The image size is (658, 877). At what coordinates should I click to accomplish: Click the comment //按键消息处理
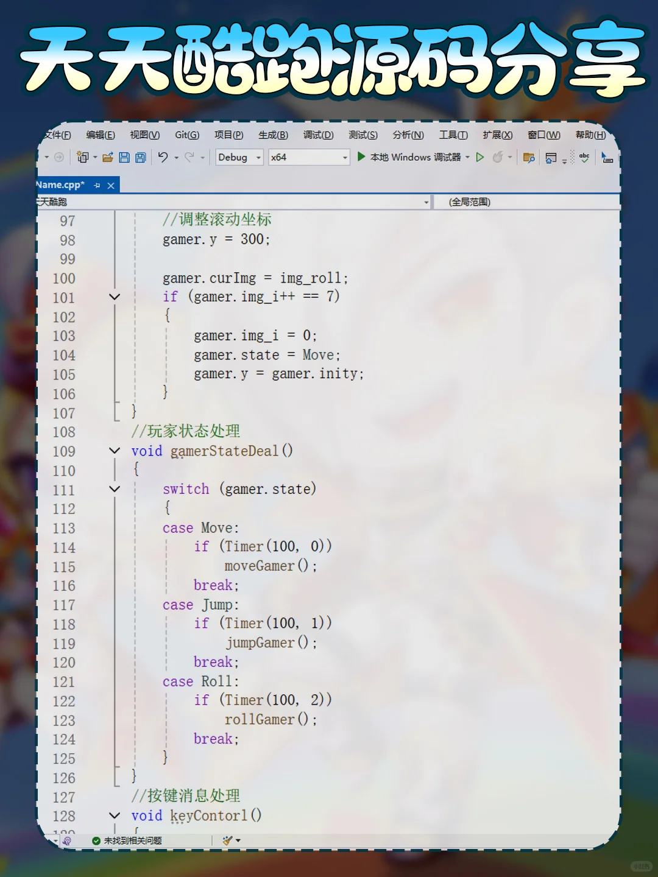(x=186, y=796)
